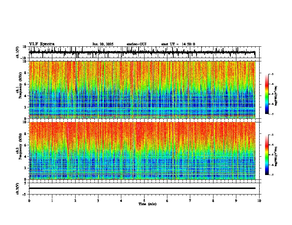Click the "ch.3(V)" axis label
This screenshot has width=292, height=225.
[18, 189]
